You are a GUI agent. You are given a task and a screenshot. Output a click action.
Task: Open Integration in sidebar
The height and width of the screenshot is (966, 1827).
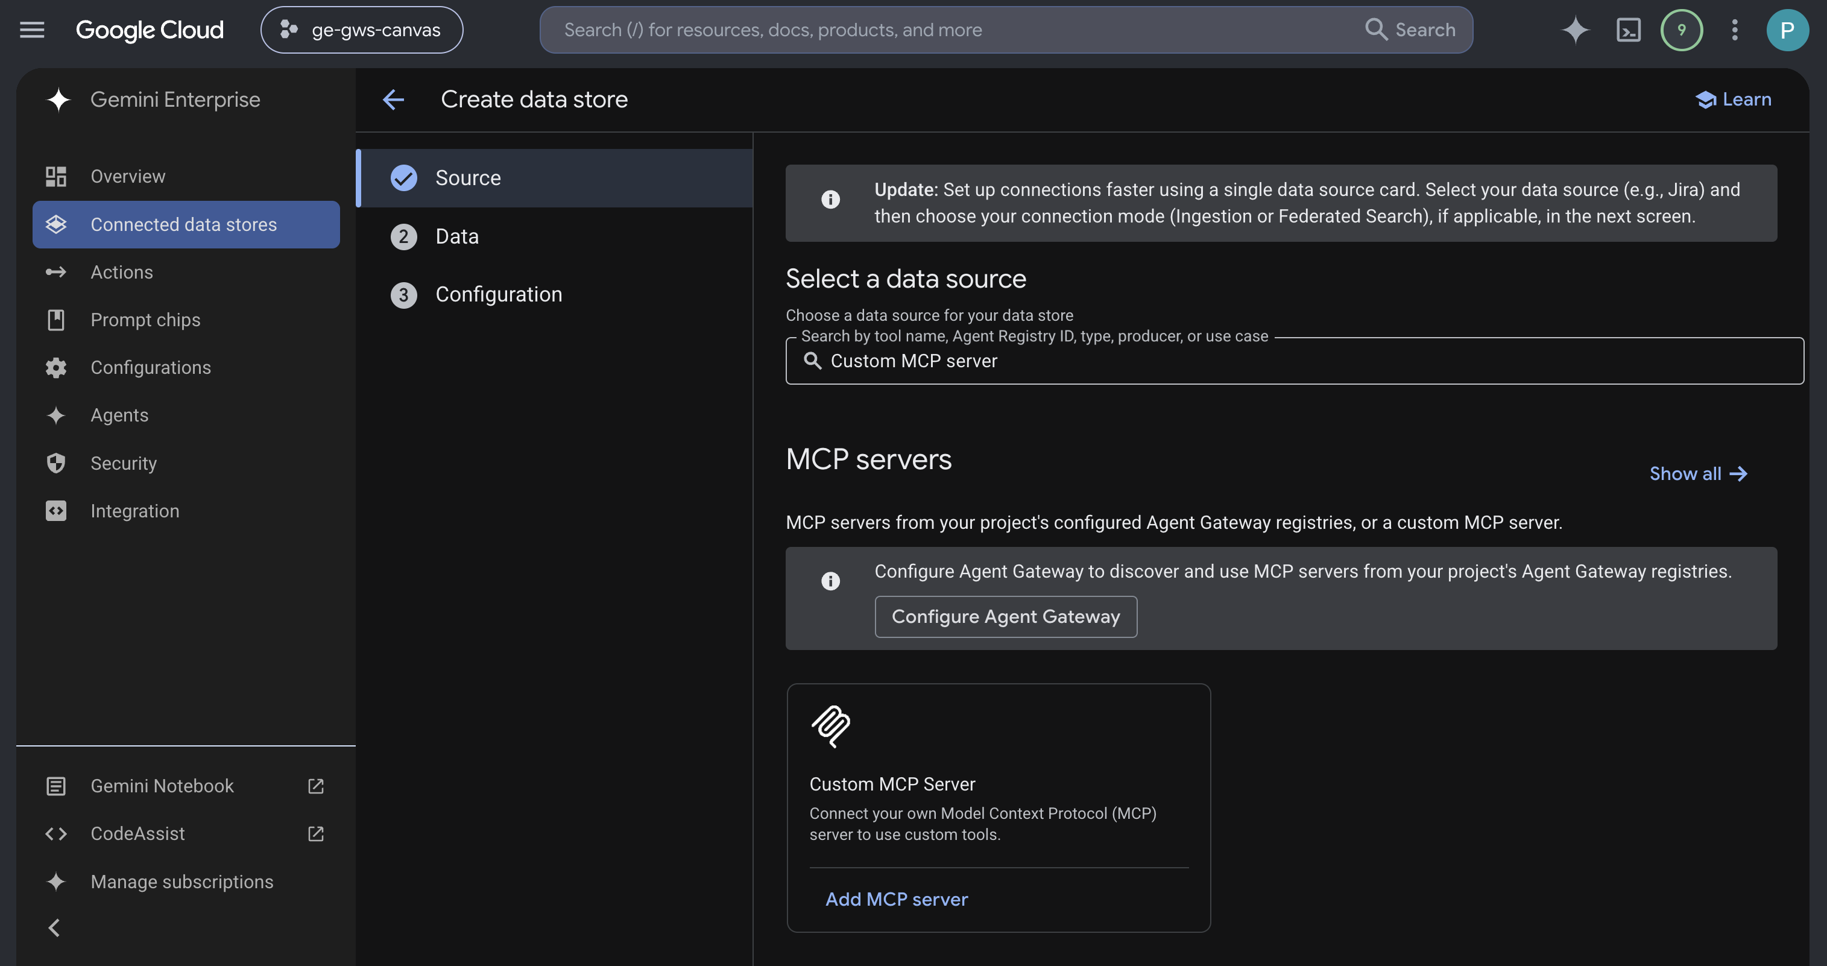[x=186, y=511]
